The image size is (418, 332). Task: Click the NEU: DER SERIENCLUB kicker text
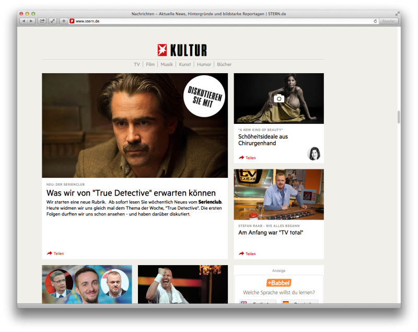66,184
